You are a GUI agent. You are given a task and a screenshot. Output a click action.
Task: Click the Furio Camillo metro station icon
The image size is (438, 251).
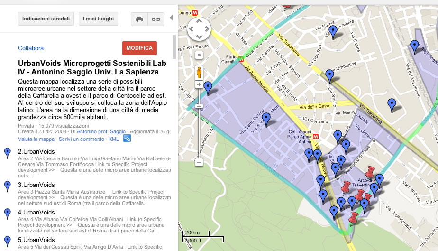coord(241,60)
